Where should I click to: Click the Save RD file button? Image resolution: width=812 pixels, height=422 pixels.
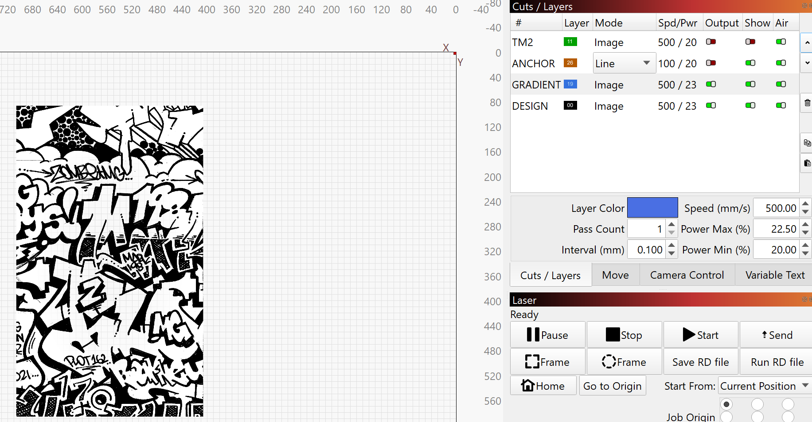[700, 362]
